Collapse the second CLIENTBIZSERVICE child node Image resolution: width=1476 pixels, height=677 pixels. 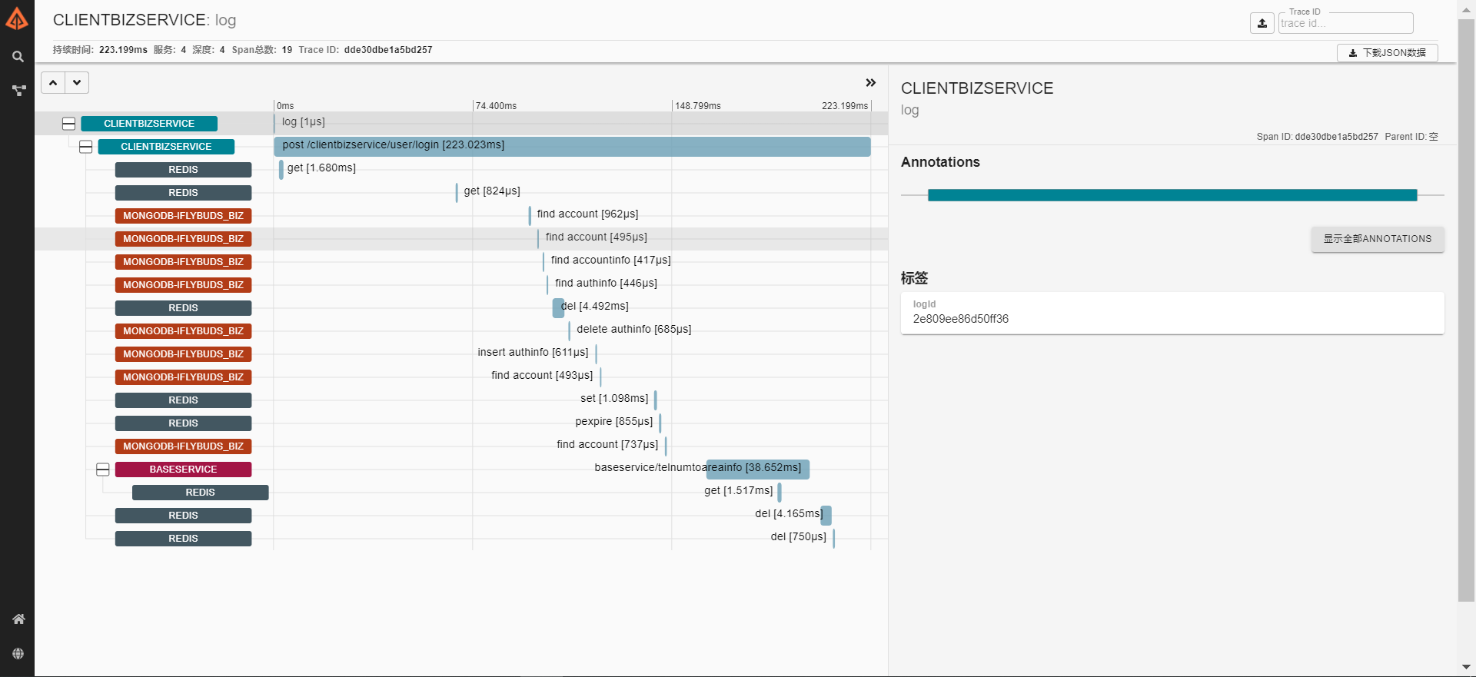pyautogui.click(x=85, y=147)
